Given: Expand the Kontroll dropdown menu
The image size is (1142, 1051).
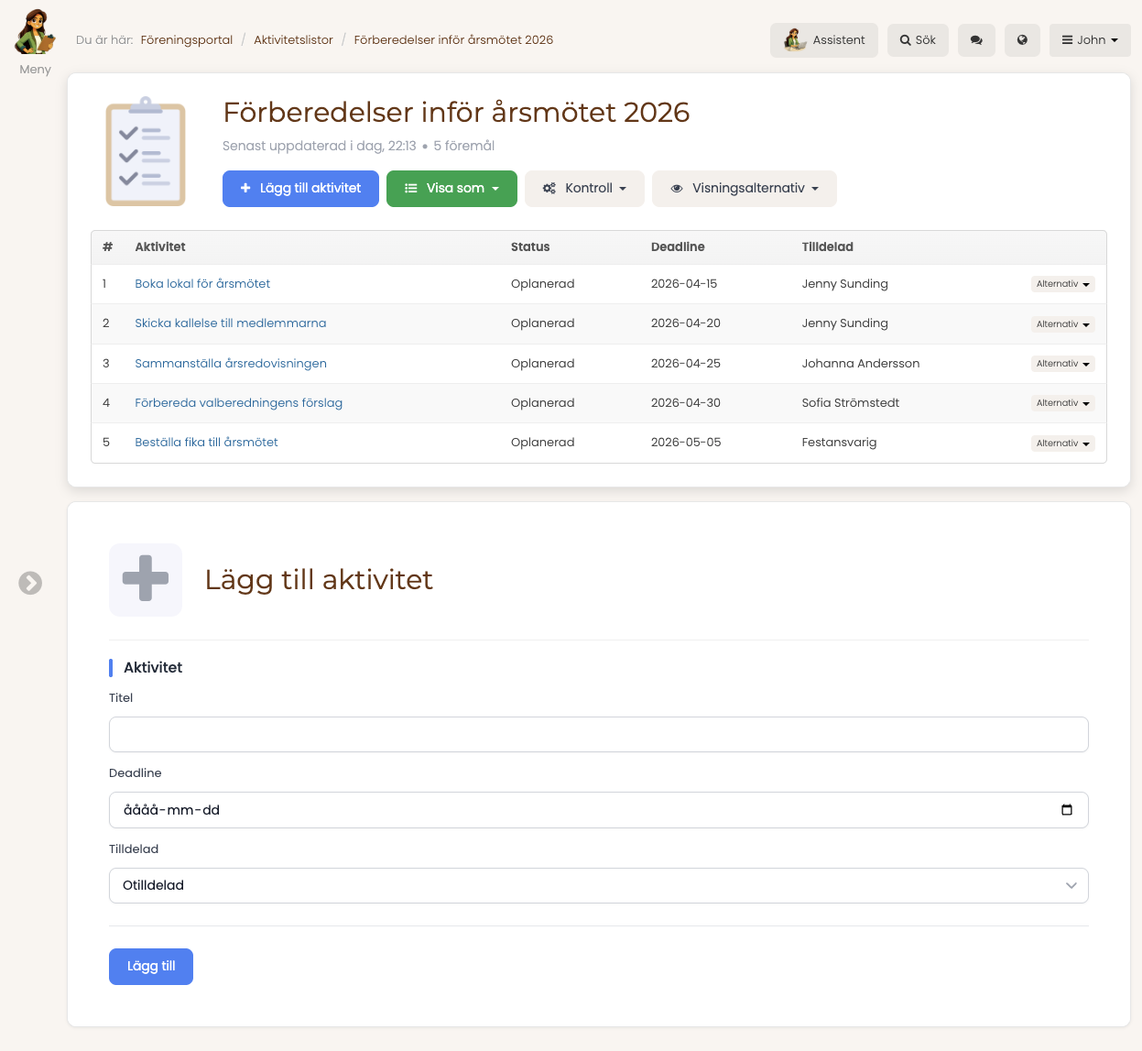Looking at the screenshot, I should tap(584, 189).
